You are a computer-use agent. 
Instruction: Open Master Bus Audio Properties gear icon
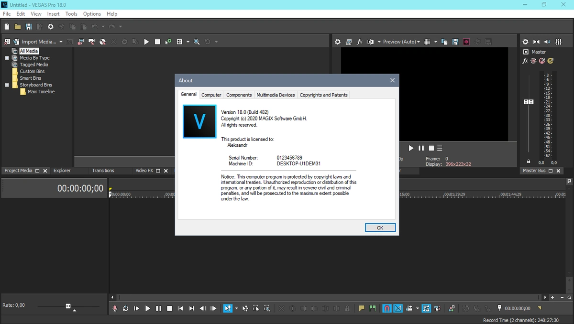click(525, 42)
